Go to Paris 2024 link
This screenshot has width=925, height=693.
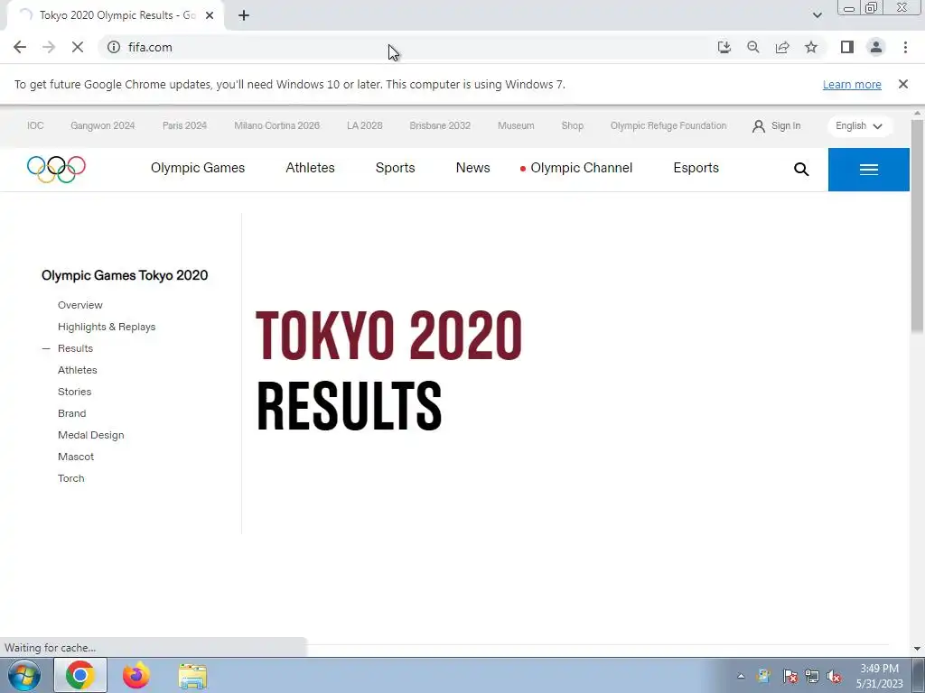point(184,125)
